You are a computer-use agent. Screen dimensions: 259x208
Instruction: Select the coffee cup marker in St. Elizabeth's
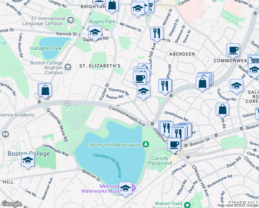(x=140, y=79)
